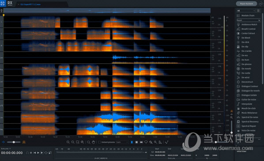This screenshot has width=264, height=161.
Task: Open the Module Chain
Action: click(245, 15)
